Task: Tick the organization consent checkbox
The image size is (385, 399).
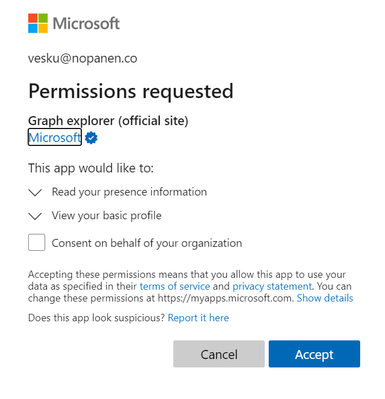Action: [x=37, y=243]
